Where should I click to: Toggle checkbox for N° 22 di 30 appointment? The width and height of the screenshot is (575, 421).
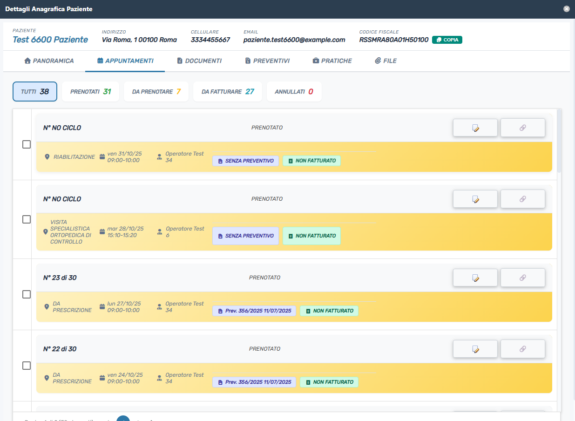(x=27, y=366)
